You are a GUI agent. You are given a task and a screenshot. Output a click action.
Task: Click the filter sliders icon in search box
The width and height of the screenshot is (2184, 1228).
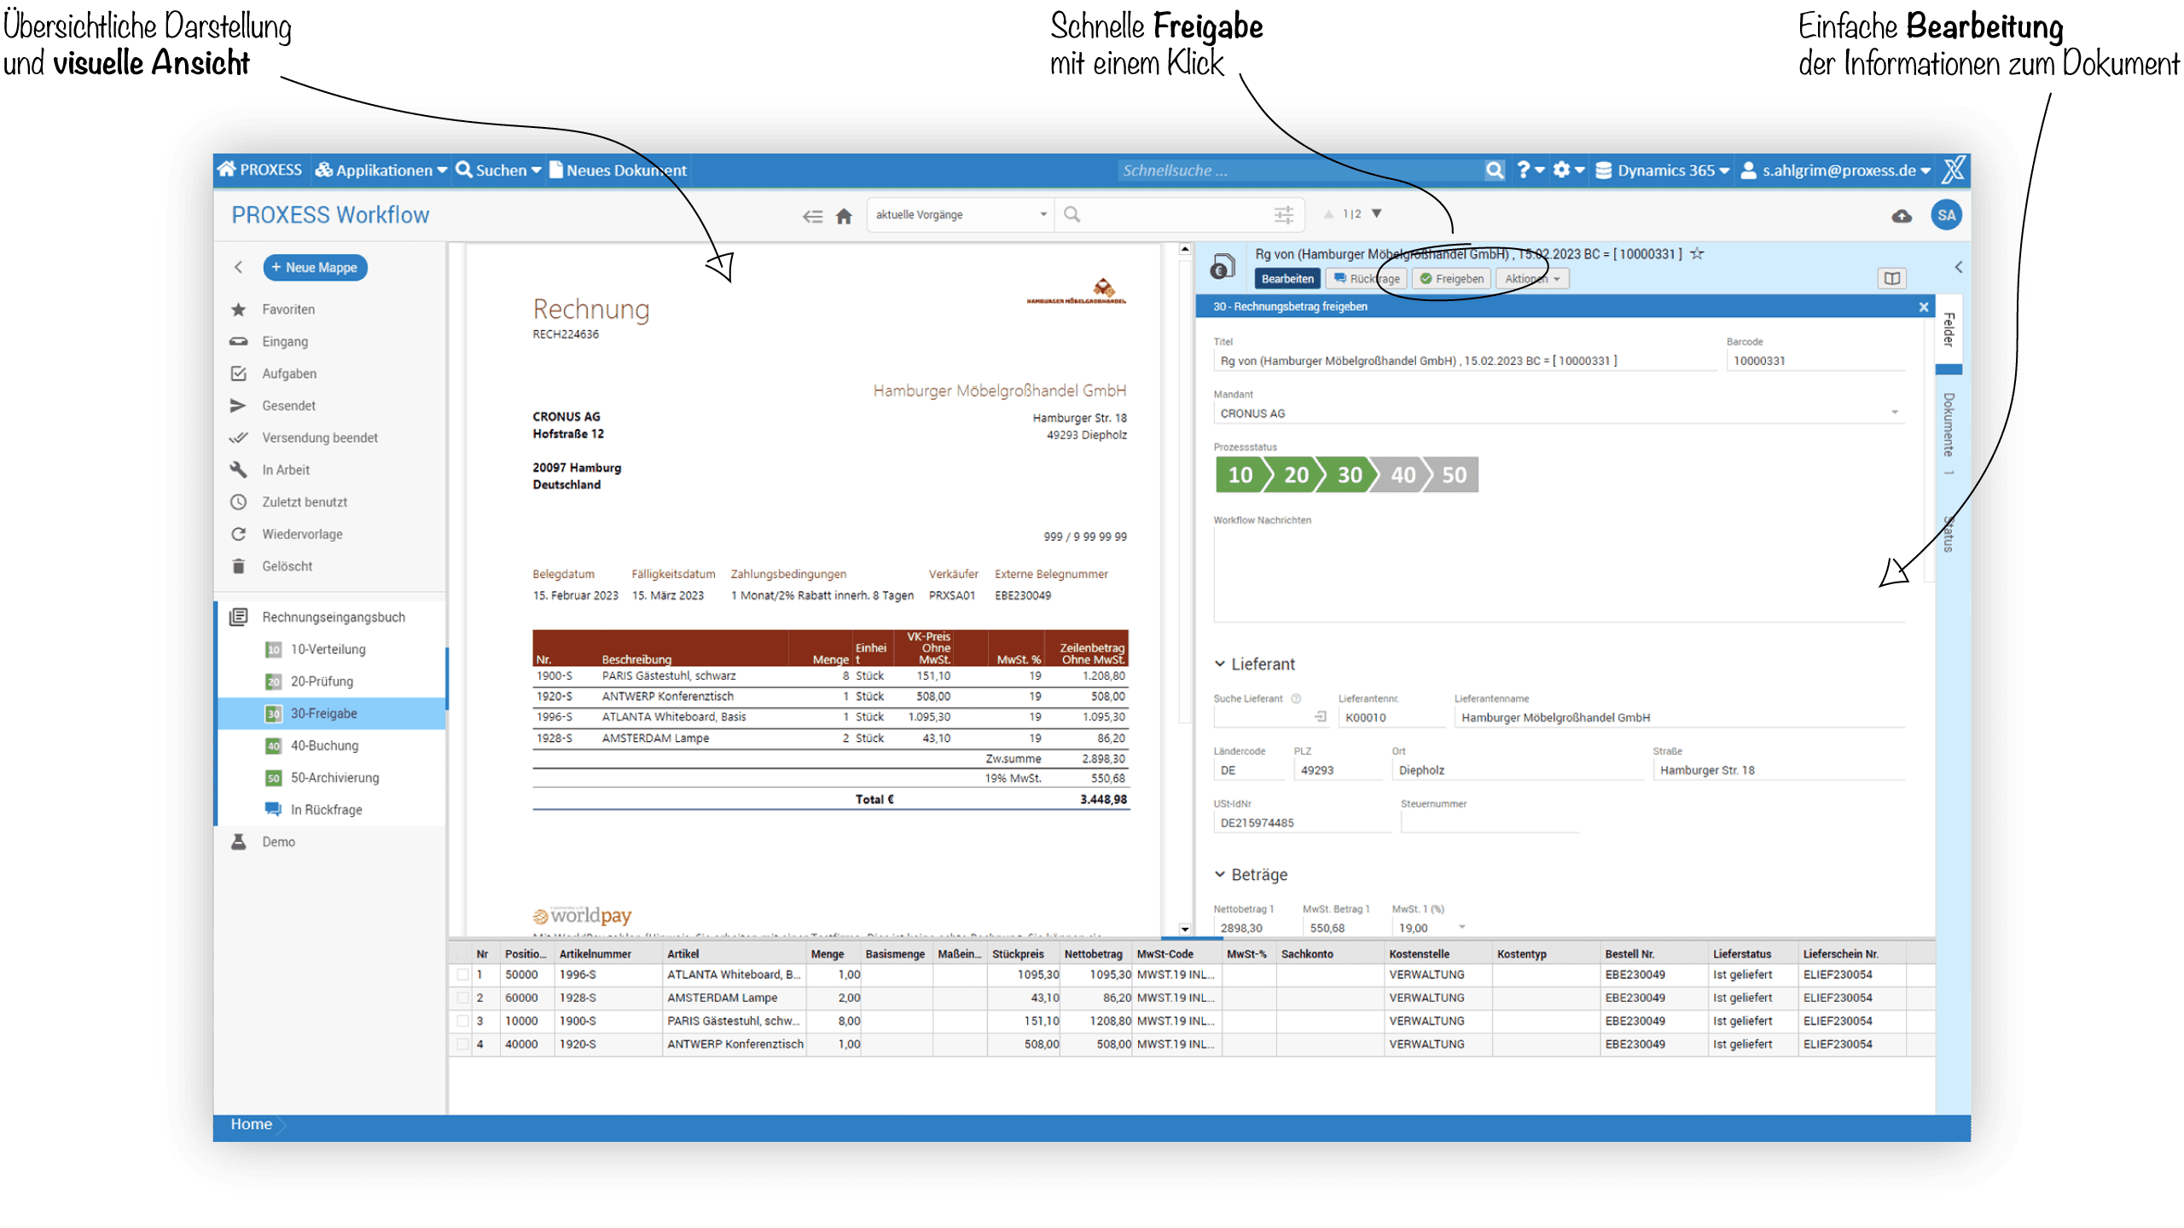coord(1283,215)
